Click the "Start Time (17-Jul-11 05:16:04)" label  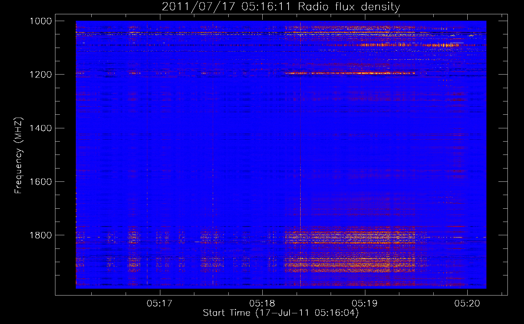tap(281, 313)
